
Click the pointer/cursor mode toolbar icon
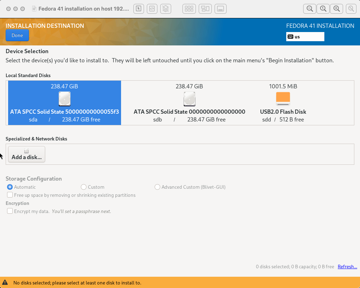(x=138, y=9)
